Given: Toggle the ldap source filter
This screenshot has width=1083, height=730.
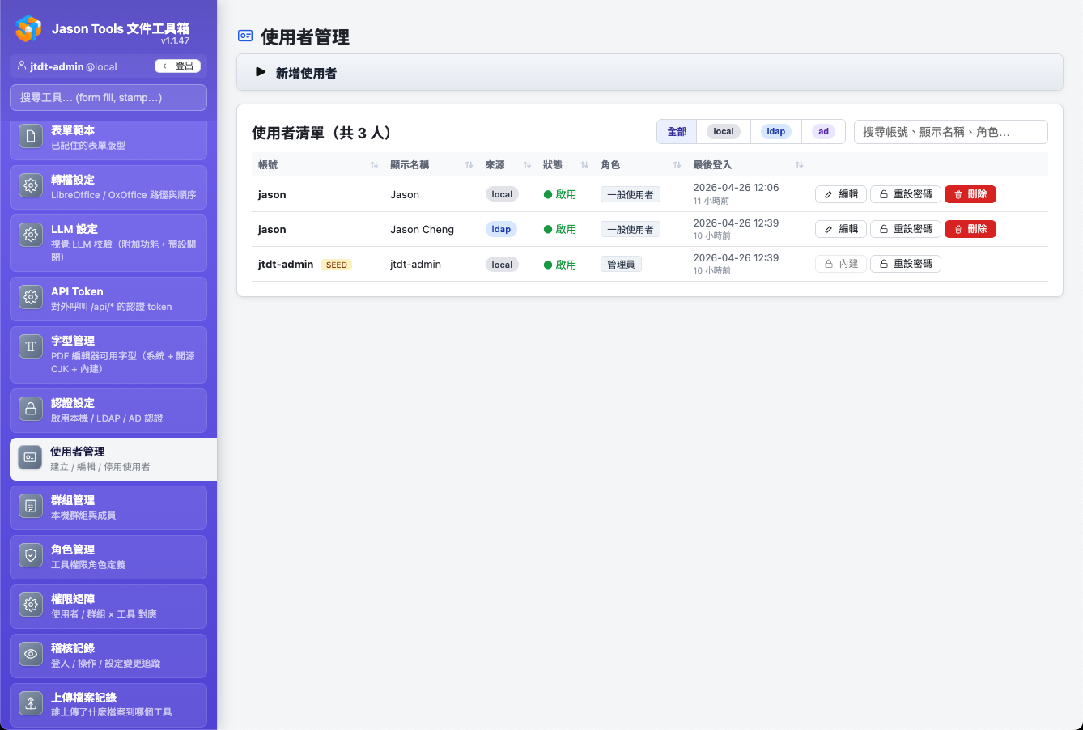Looking at the screenshot, I should tap(775, 131).
